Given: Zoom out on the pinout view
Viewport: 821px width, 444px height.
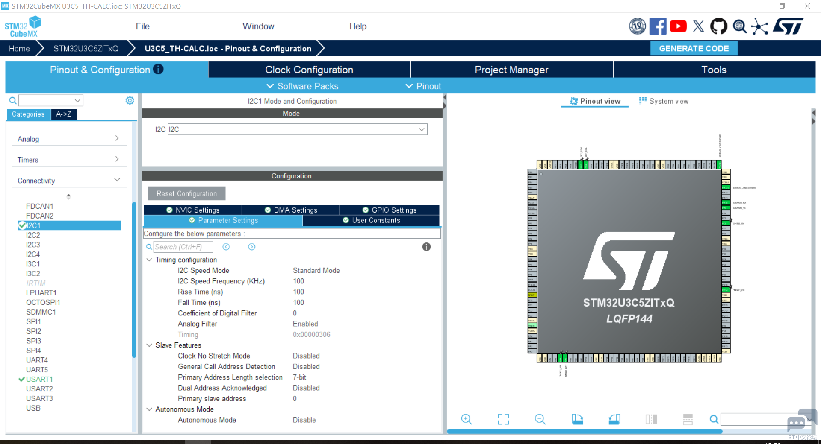Looking at the screenshot, I should point(540,419).
